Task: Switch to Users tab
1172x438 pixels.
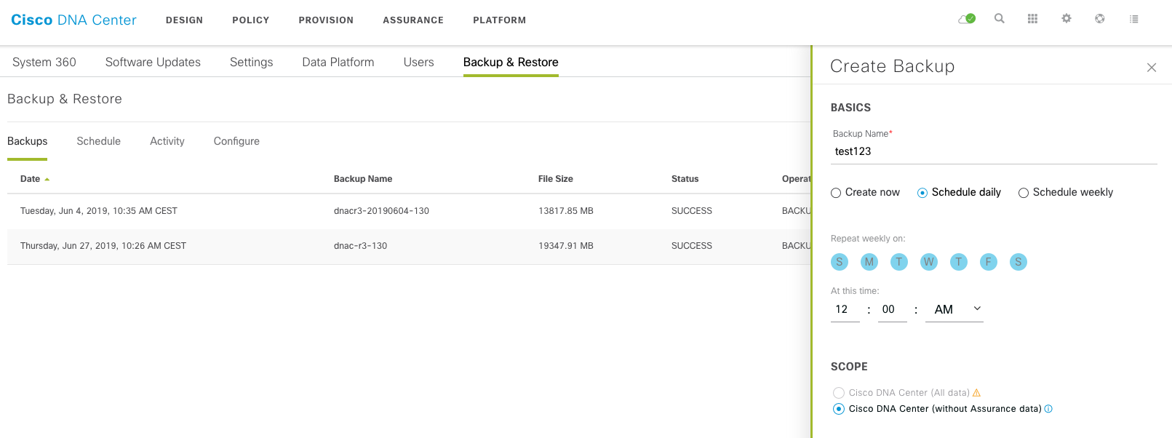Action: 419,63
